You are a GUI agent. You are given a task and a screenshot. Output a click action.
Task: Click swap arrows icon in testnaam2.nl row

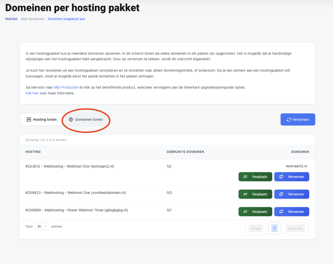[245, 177]
